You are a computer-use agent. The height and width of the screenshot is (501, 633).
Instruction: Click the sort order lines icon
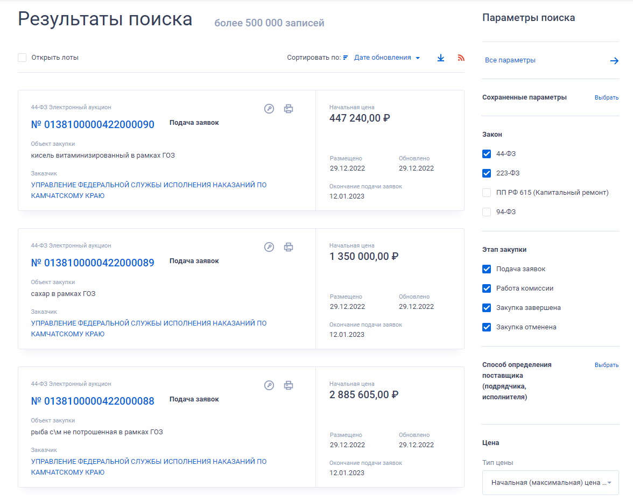point(346,58)
